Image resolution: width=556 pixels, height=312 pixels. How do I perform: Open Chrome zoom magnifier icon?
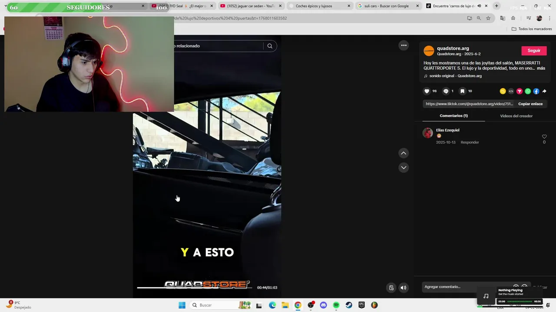(x=479, y=18)
